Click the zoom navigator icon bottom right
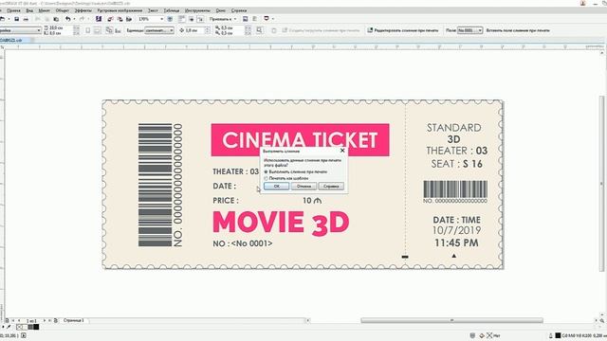The image size is (607, 341). coord(602,320)
